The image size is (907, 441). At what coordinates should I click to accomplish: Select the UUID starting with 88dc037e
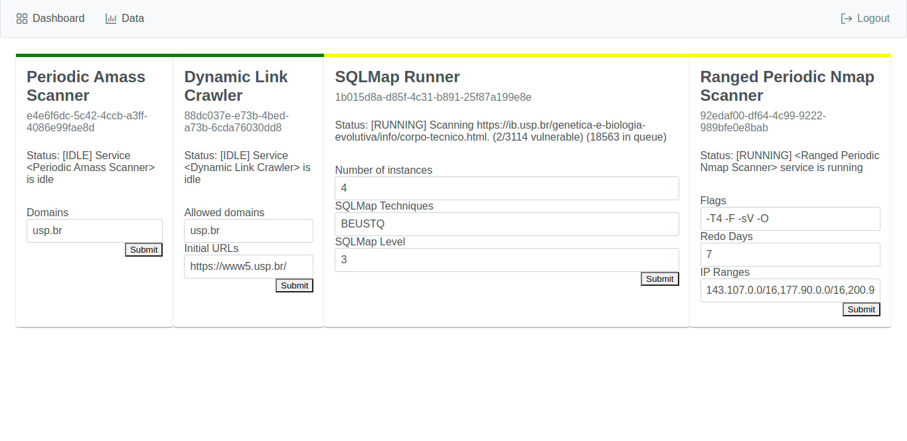pyautogui.click(x=236, y=121)
